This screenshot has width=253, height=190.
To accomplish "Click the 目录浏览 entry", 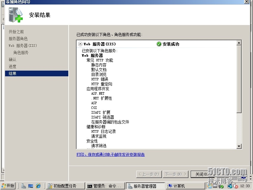I will [99, 74].
